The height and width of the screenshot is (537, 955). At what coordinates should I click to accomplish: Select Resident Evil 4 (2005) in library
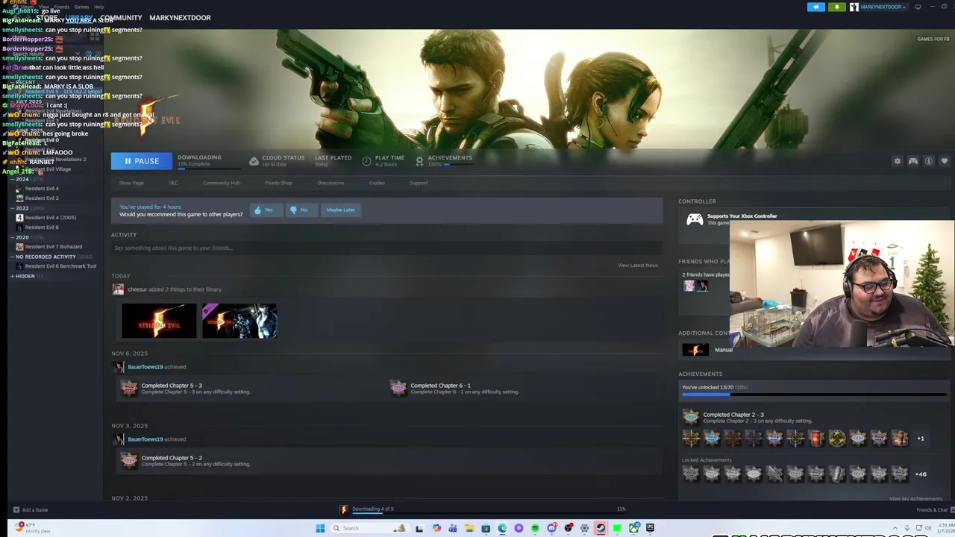(50, 218)
